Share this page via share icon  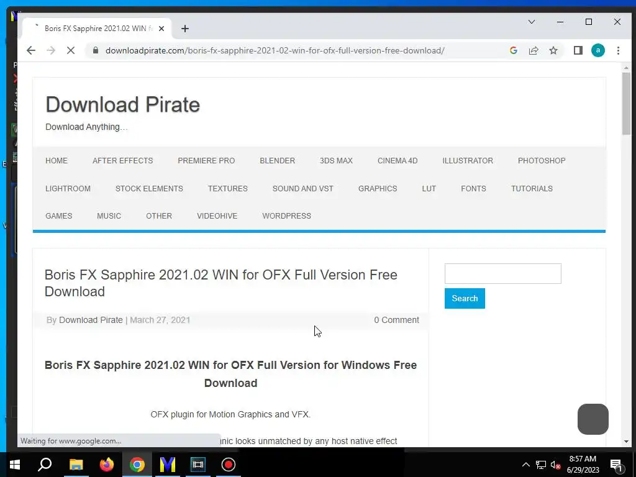click(534, 50)
